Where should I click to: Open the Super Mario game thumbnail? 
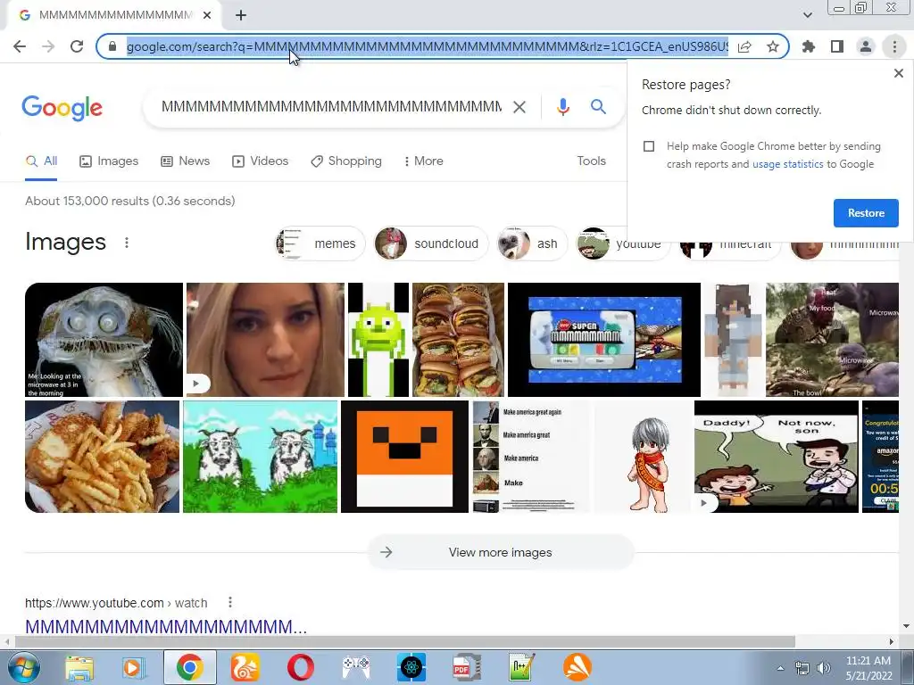(x=604, y=340)
